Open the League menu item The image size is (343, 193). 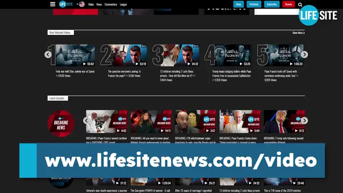click(x=123, y=4)
